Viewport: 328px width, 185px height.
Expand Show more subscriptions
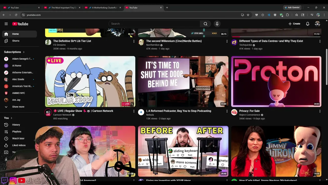point(19,107)
